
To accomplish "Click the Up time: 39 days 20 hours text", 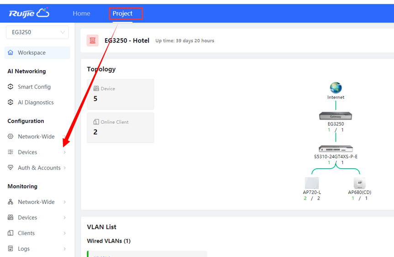I will coord(185,41).
